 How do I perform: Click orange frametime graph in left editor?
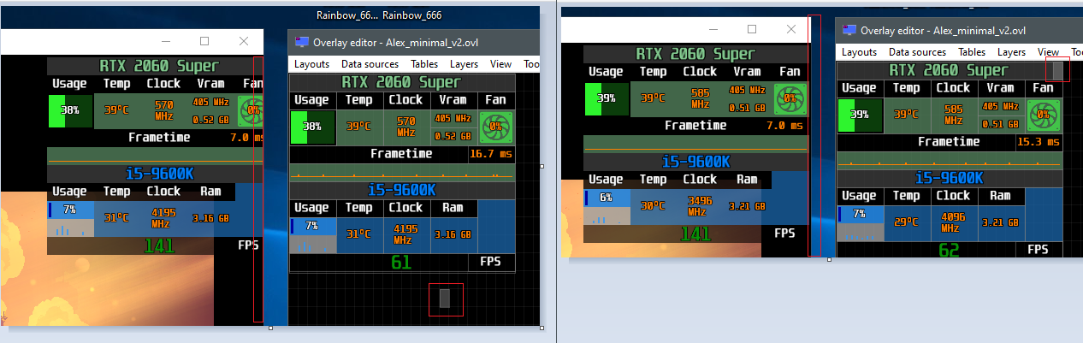(x=402, y=172)
